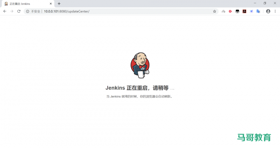Viewport: 280px width, 148px height.
Task: Restore down the Chrome window
Action: 265,3
